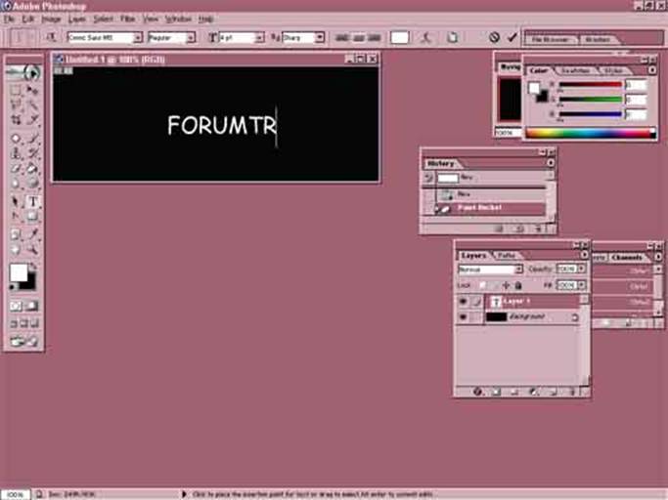This screenshot has width=668, height=500.
Task: Open the Layers blend mode Normal dropdown
Action: [x=518, y=270]
